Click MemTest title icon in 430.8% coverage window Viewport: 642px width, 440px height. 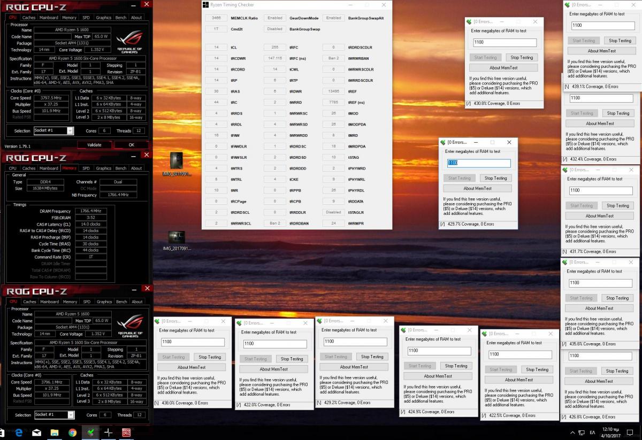click(469, 22)
